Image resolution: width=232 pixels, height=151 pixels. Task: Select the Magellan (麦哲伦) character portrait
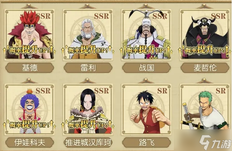[x=205, y=35]
